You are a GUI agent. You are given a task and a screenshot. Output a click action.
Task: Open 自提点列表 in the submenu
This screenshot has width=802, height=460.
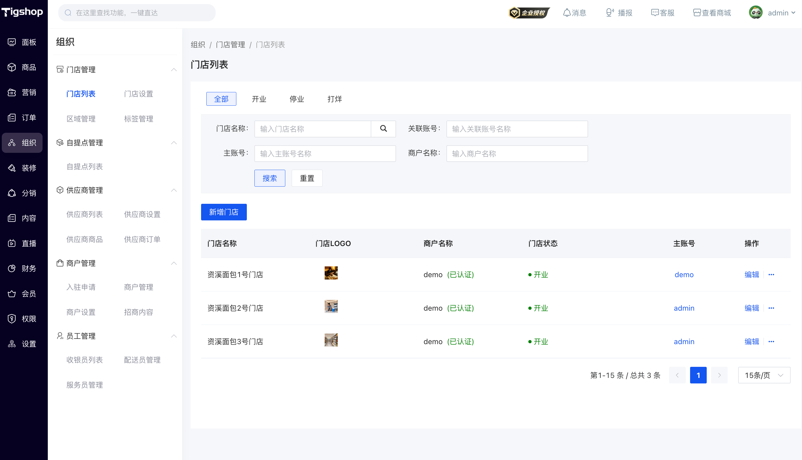point(85,167)
